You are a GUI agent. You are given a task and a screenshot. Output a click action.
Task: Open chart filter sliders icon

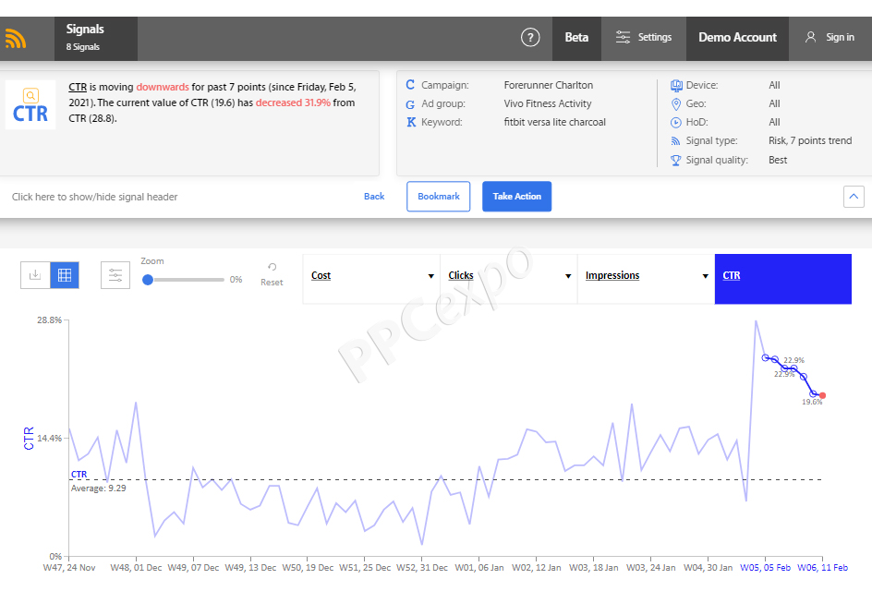click(115, 275)
